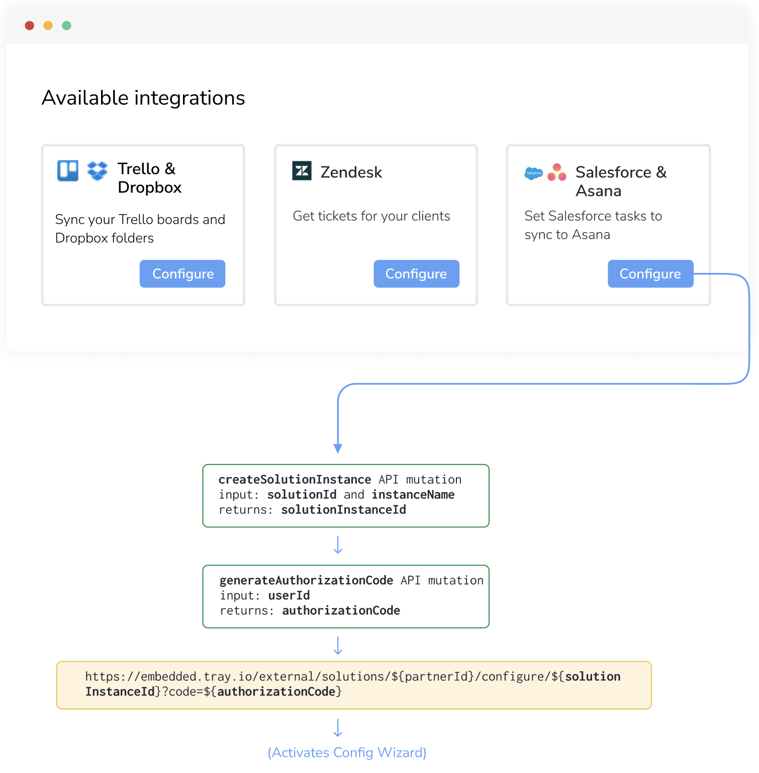The image size is (759, 773).
Task: Click the Zendesk logo icon
Action: pos(302,171)
